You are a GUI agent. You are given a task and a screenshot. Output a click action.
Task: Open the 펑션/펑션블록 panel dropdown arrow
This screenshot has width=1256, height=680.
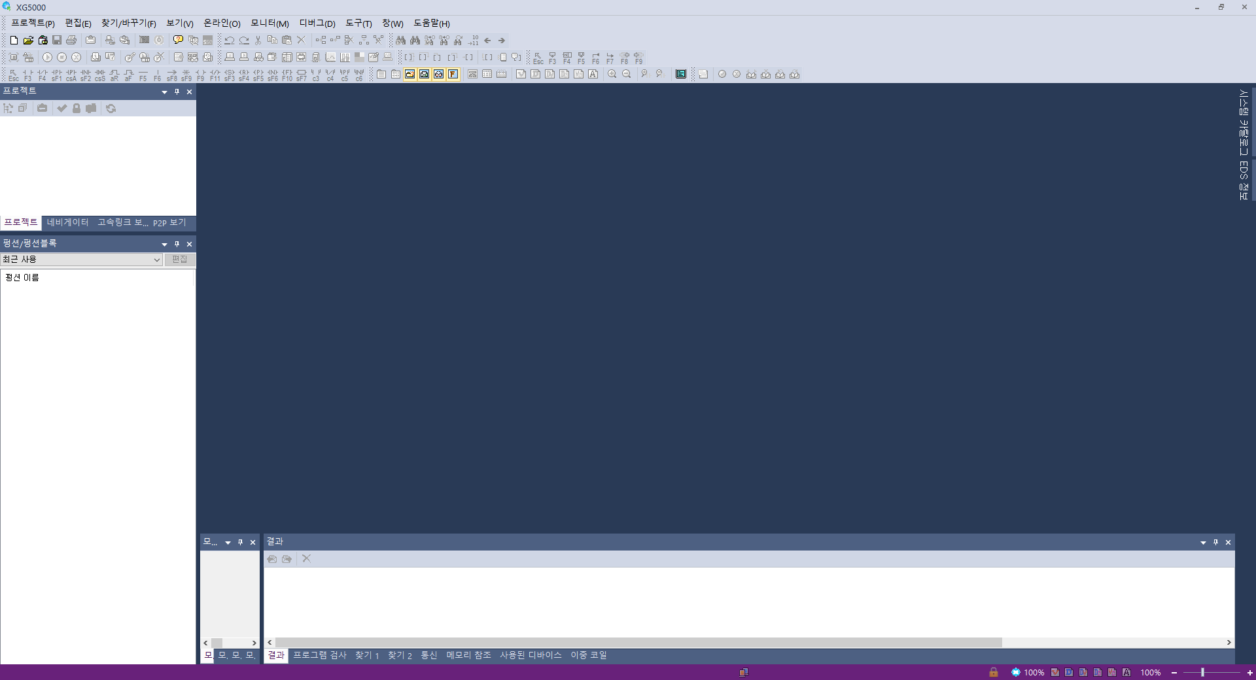(x=164, y=245)
